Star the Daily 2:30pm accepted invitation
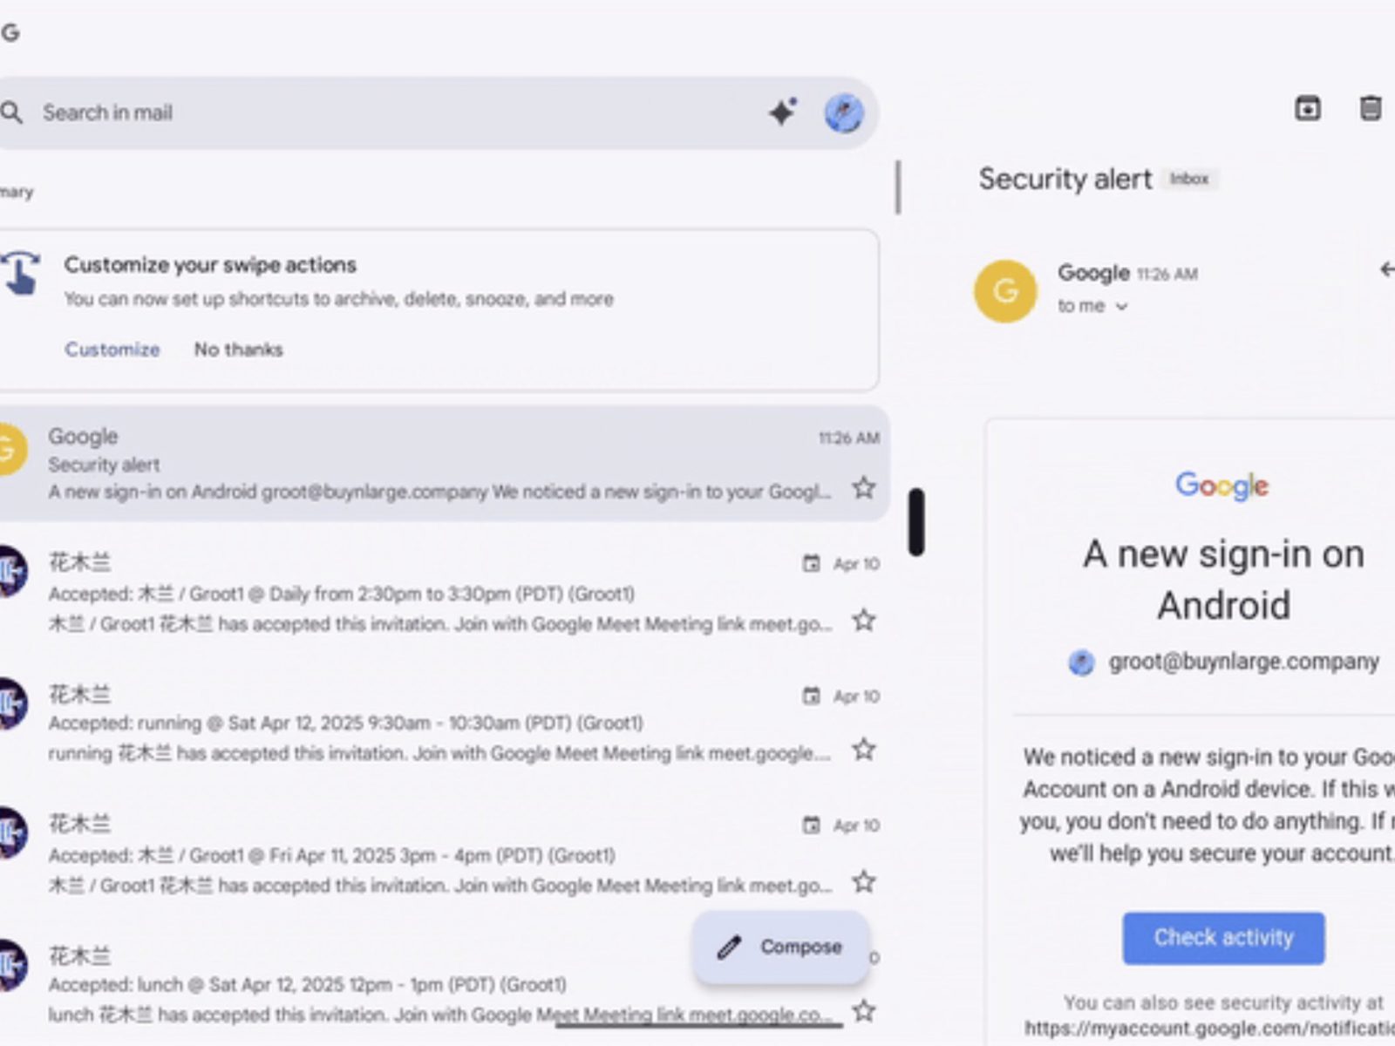 point(863,621)
